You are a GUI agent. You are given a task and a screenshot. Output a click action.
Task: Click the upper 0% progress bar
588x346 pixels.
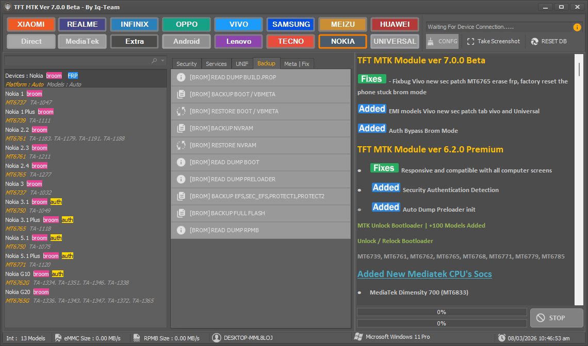point(441,313)
